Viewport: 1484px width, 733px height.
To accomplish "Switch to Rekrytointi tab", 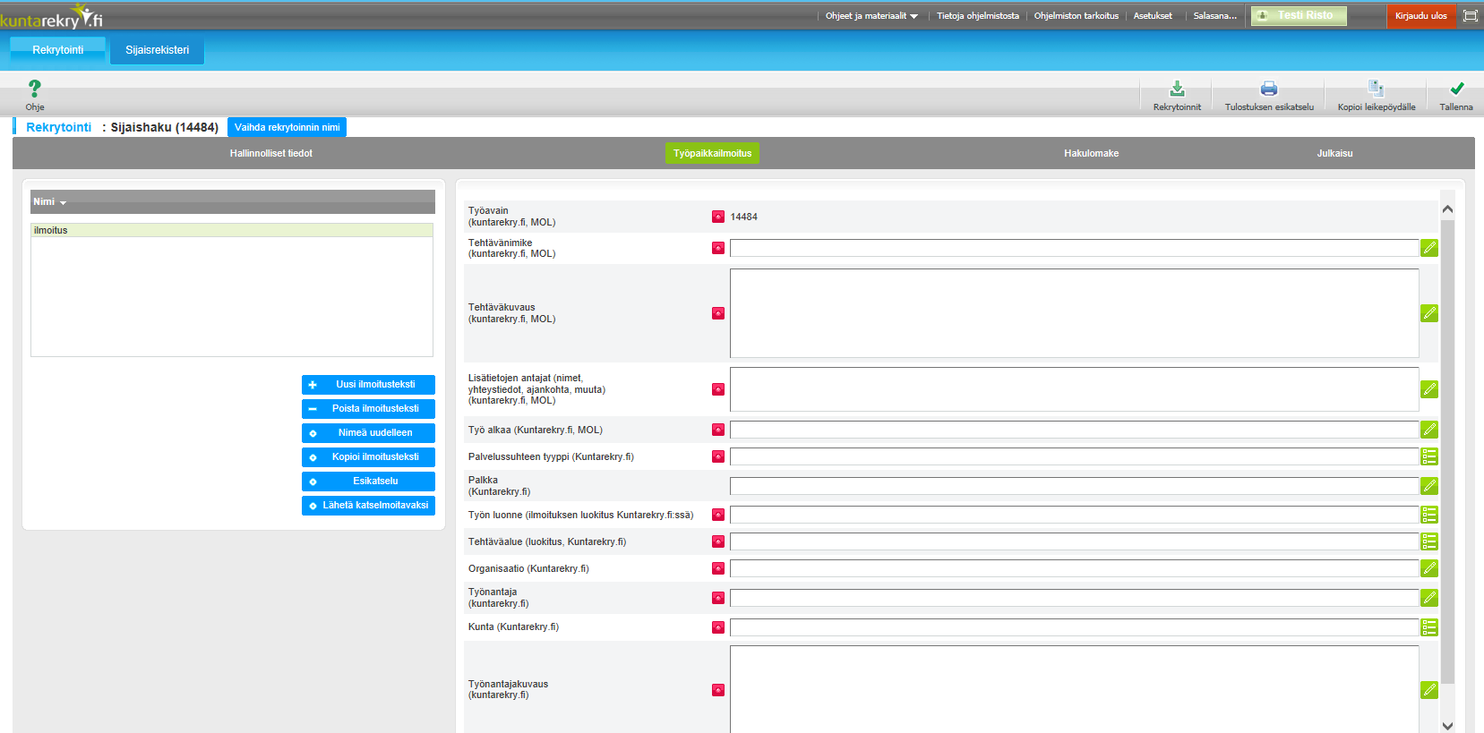I will 58,50.
